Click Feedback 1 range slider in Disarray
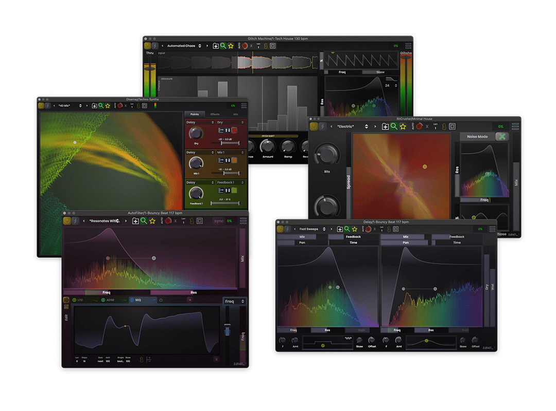The image size is (556, 411). (x=225, y=203)
